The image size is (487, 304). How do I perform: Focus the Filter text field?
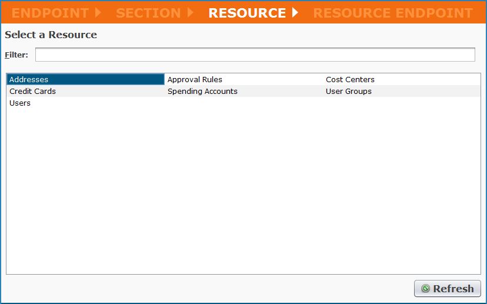click(255, 55)
